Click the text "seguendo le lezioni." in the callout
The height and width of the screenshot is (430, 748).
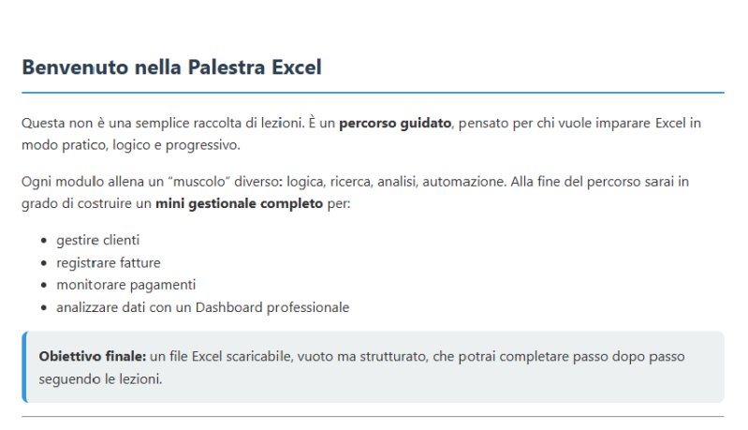[100, 379]
